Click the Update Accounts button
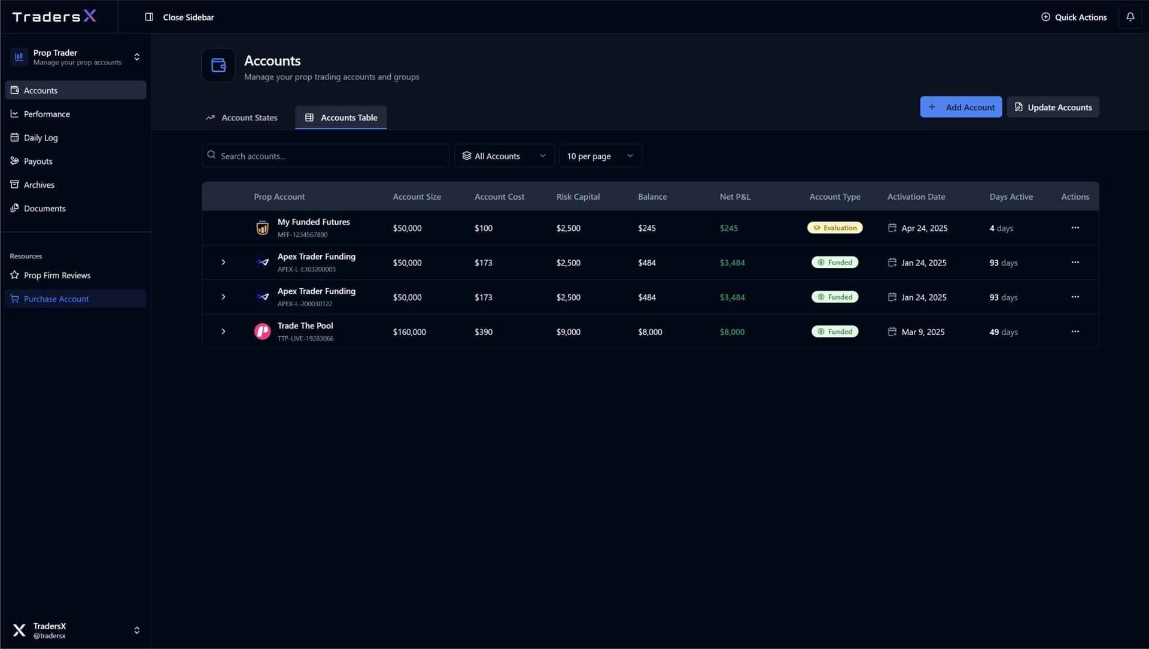This screenshot has width=1149, height=649. (x=1053, y=107)
